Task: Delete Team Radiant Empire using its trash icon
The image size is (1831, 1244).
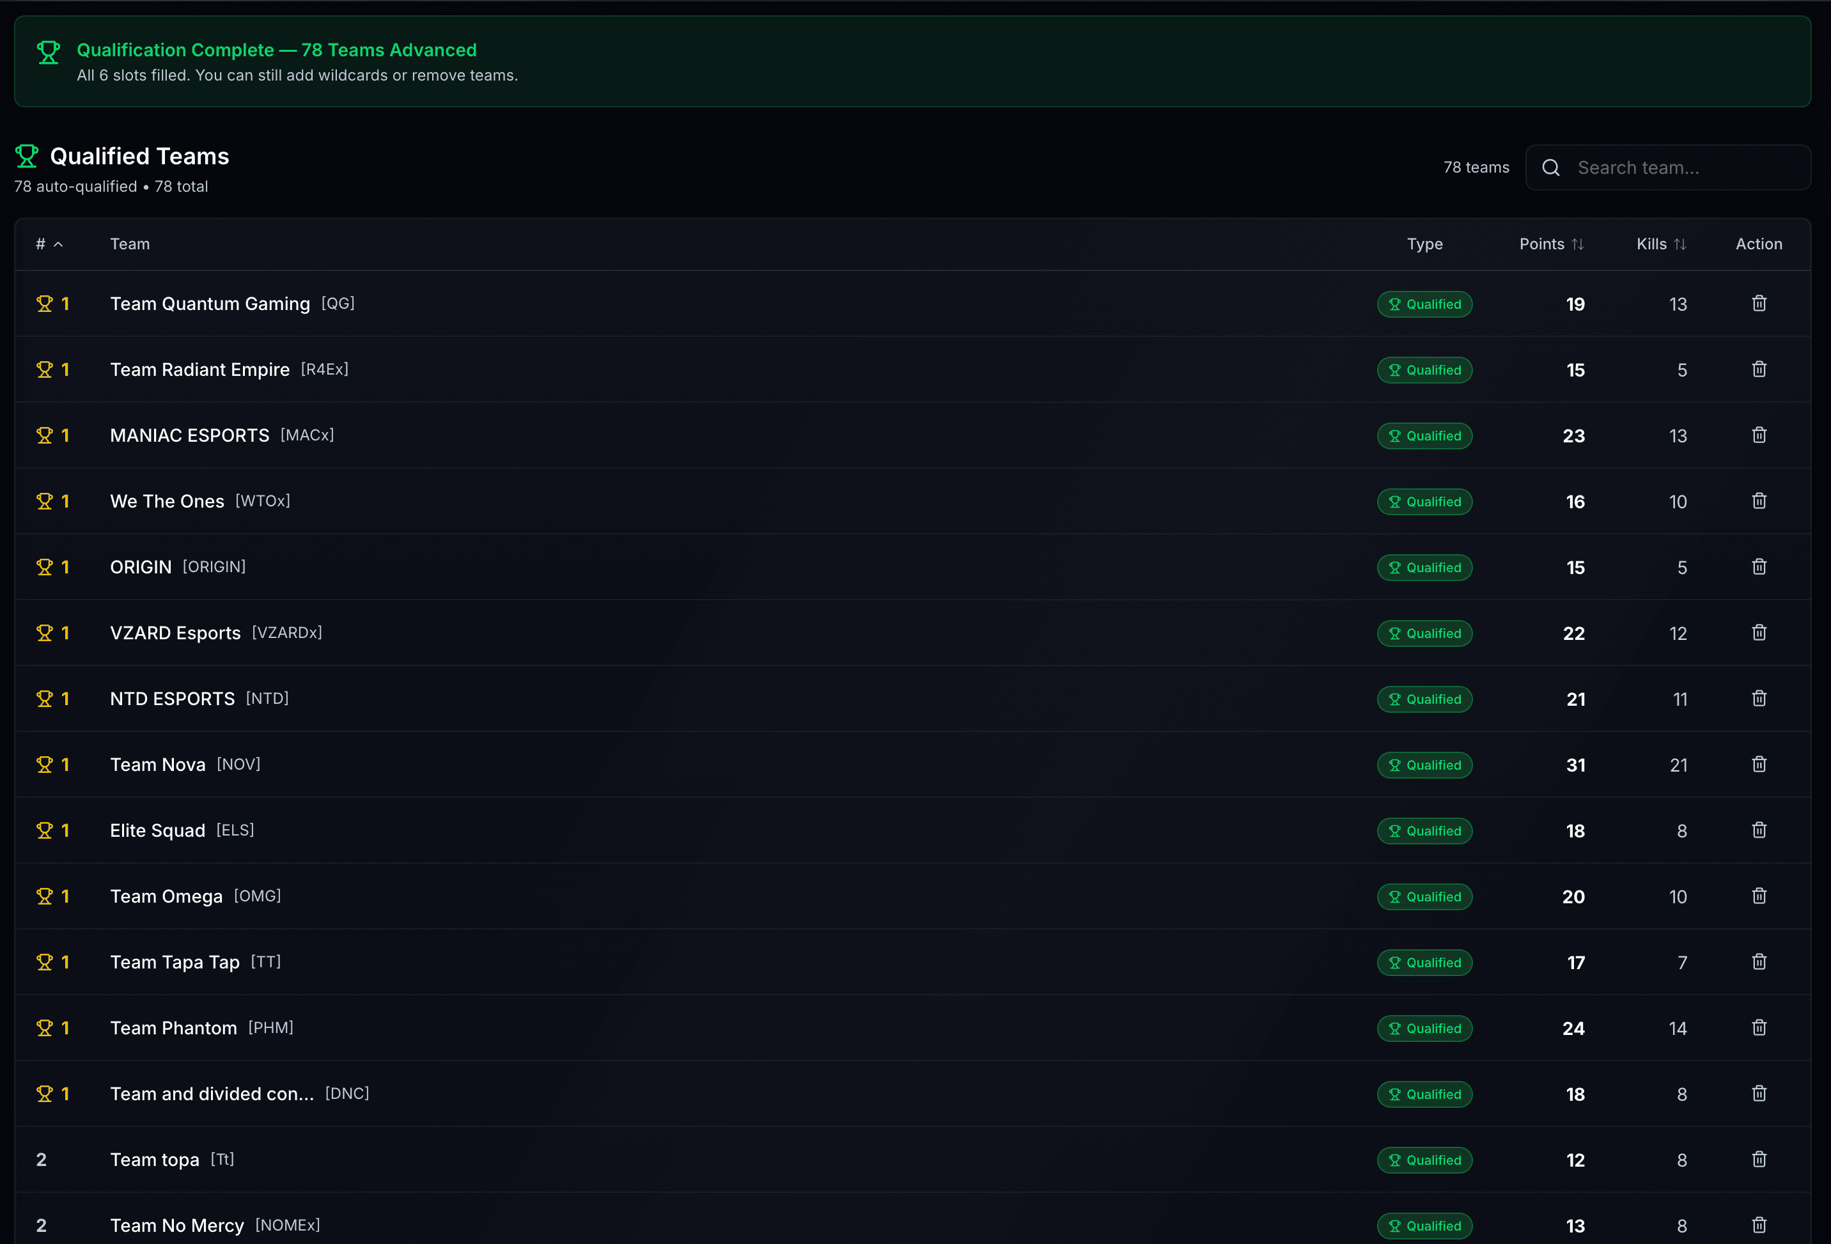Action: click(x=1759, y=369)
